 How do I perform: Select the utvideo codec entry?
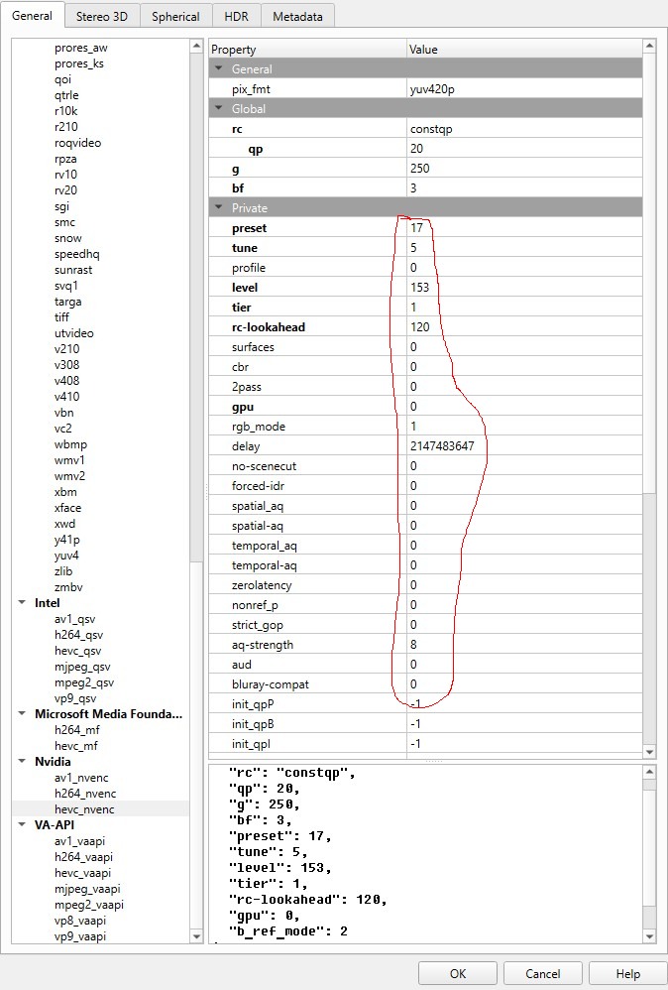click(73, 333)
